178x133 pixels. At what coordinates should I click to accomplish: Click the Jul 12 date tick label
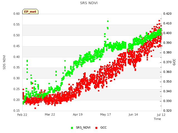click(x=161, y=115)
